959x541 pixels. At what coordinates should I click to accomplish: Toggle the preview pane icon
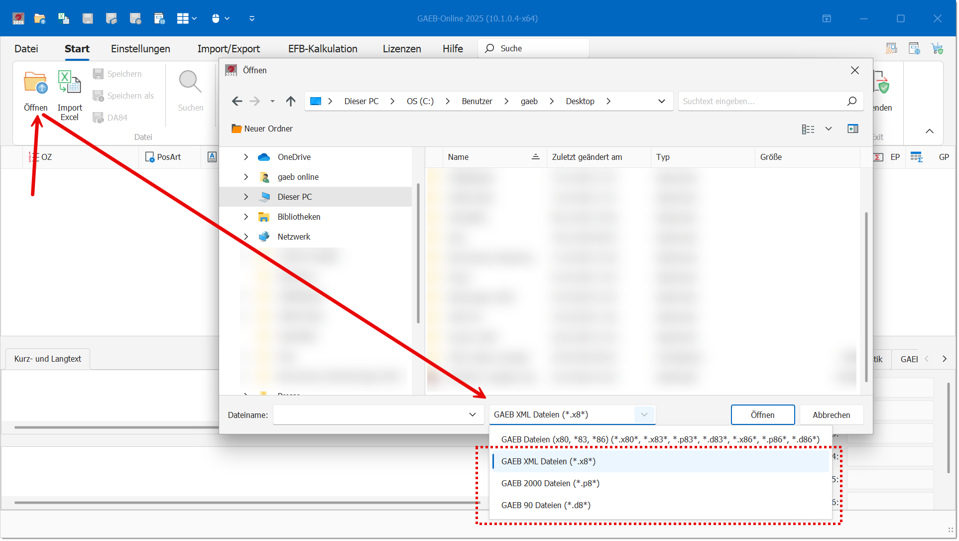pos(852,129)
